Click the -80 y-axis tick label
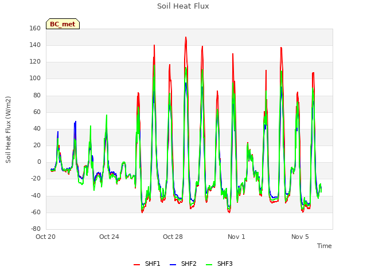Image resolution: width=367 pixels, height=275 pixels. point(36,229)
